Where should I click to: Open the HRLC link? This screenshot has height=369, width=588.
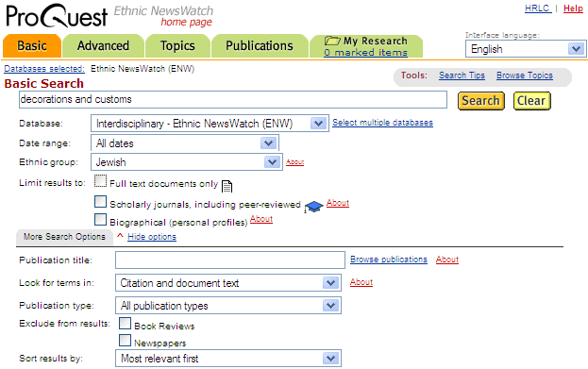point(537,8)
